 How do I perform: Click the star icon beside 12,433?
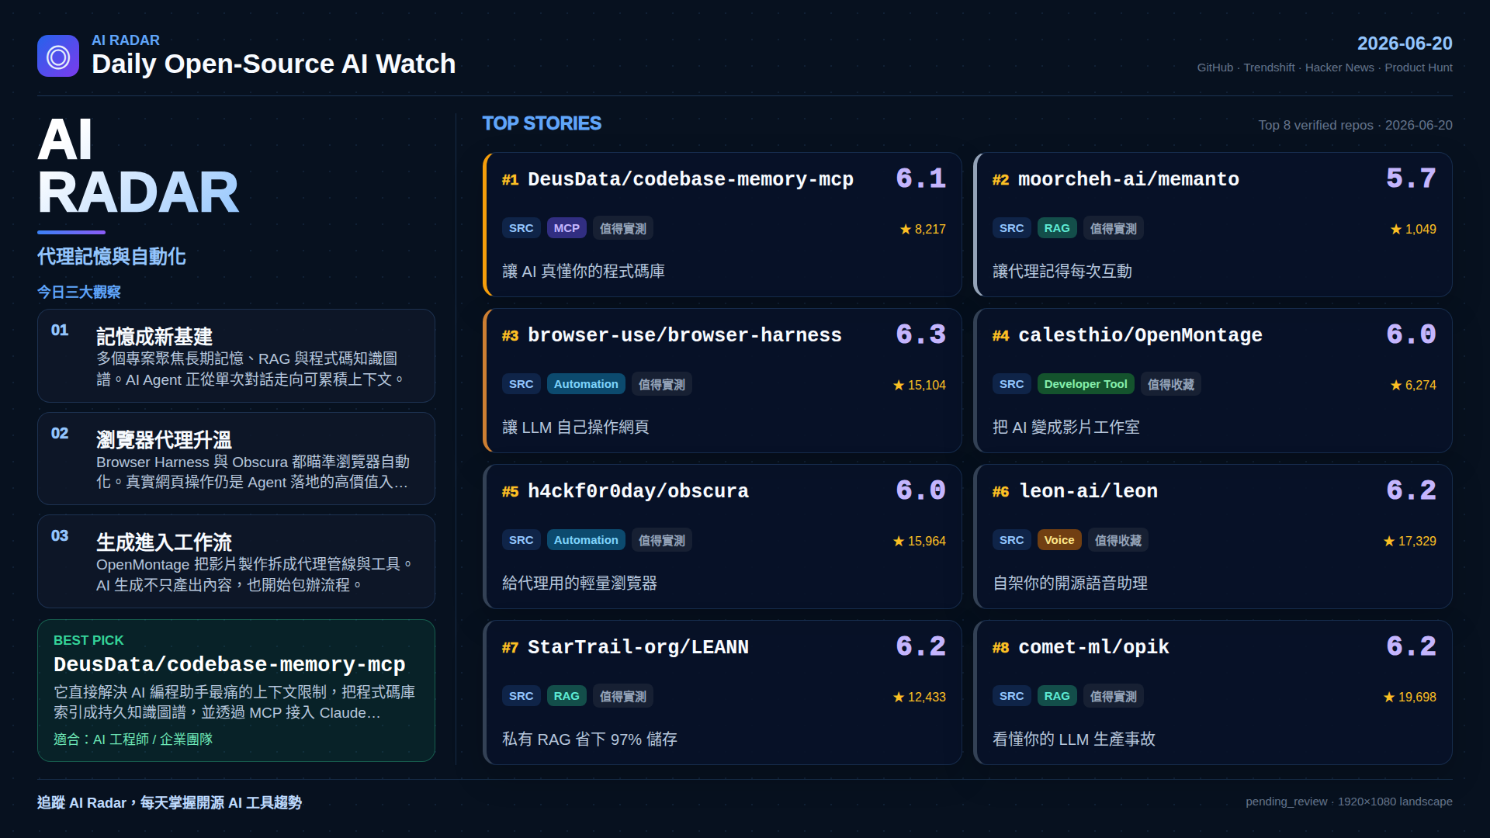tap(899, 697)
